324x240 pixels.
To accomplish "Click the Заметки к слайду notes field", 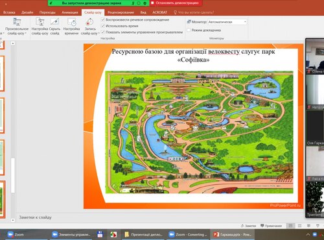I will tap(160, 217).
